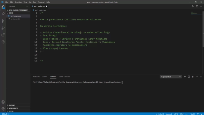The image size is (204, 115).
Task: Open the File menu
Action: pos(7,2)
